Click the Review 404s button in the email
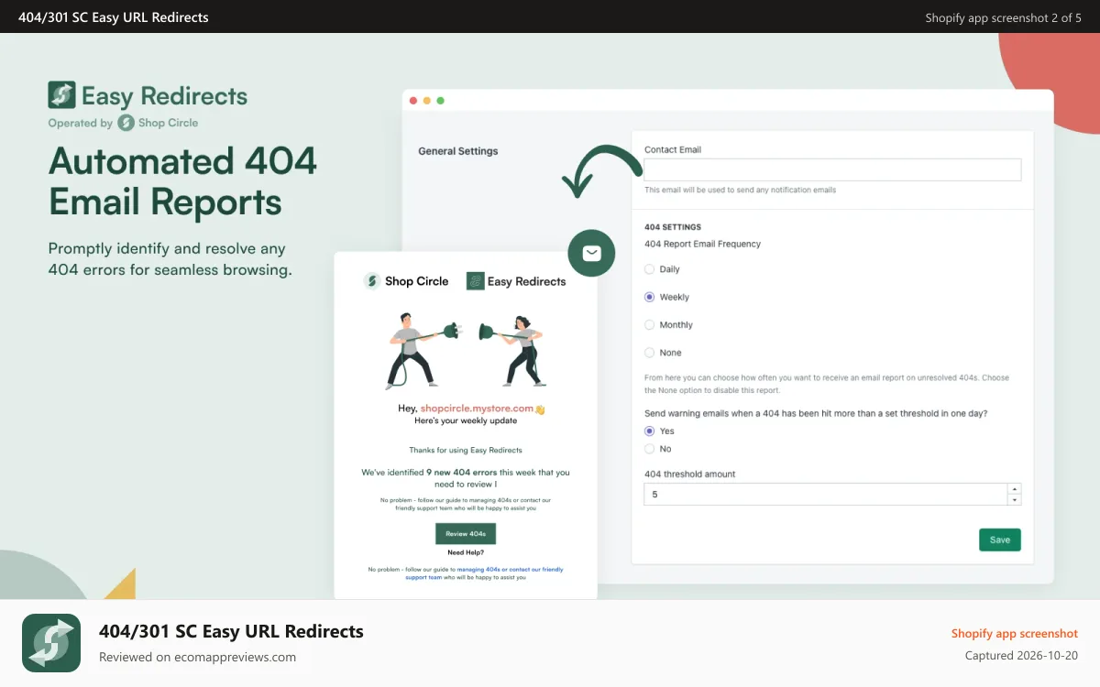 click(x=466, y=534)
